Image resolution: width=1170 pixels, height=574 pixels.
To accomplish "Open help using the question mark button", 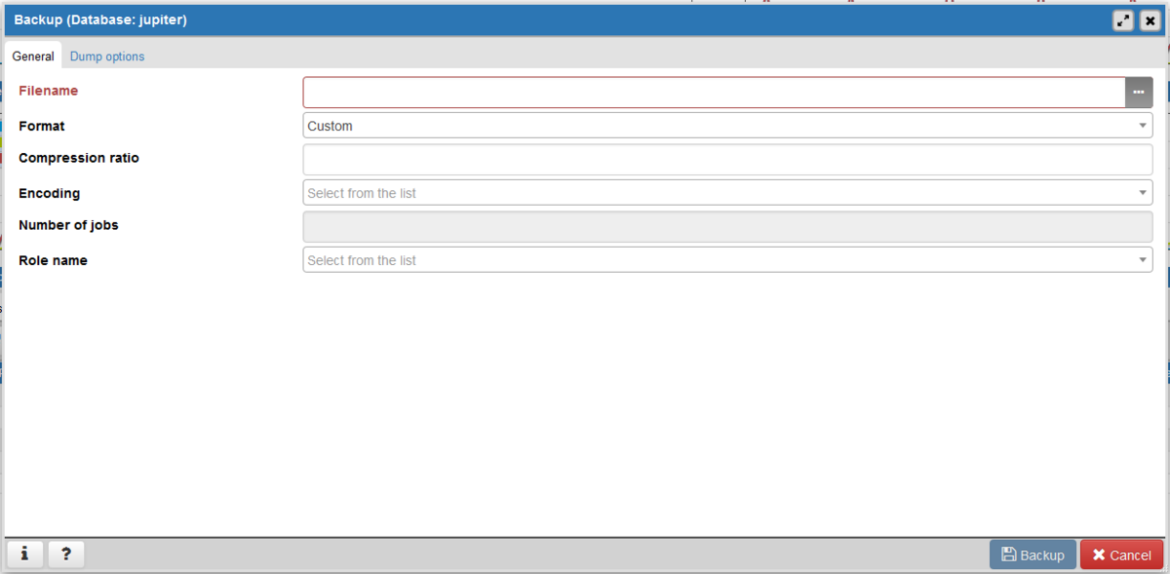I will click(66, 555).
